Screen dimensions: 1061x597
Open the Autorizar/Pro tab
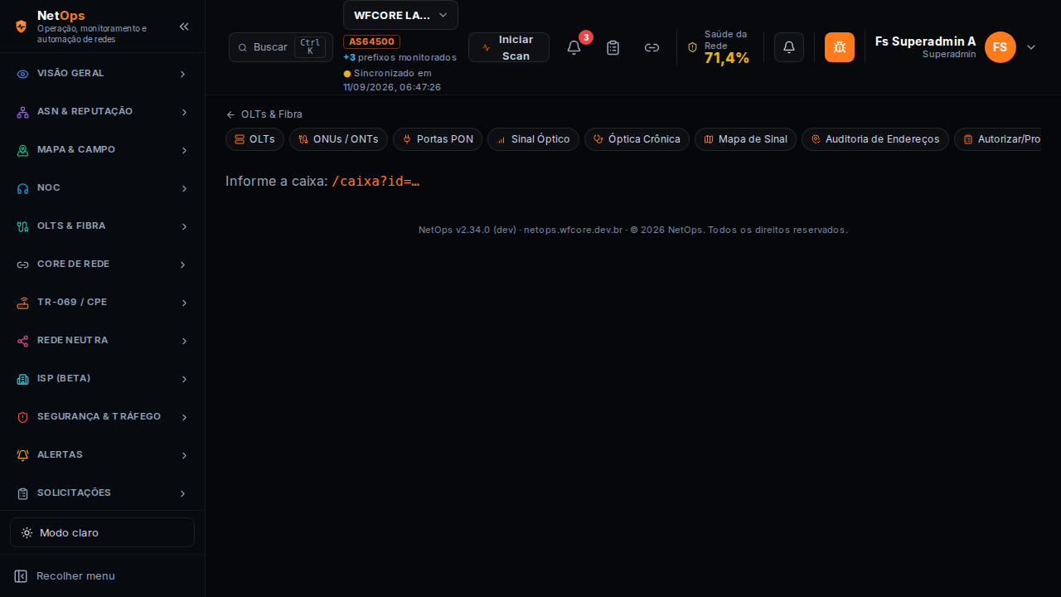(x=998, y=139)
